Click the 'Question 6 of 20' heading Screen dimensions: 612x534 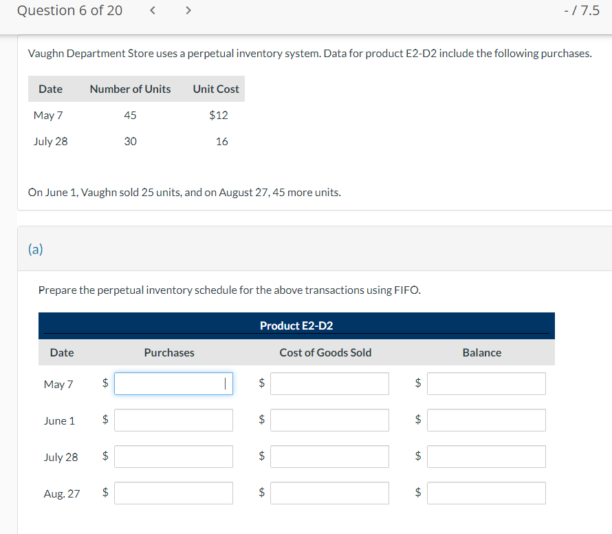[70, 10]
